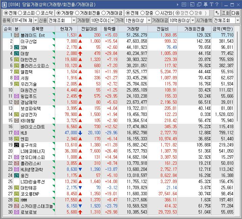
Task: Select the 대원전선 stock name
Action: 29,90
